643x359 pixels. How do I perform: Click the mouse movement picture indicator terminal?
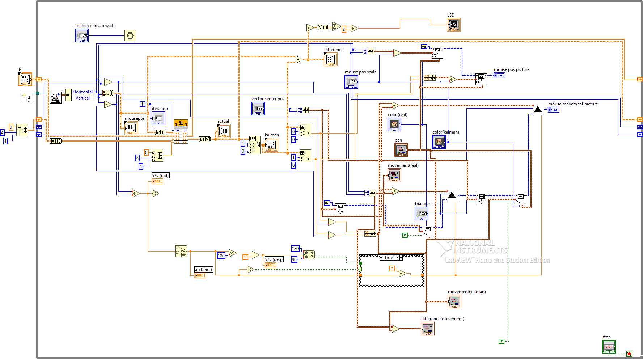553,110
